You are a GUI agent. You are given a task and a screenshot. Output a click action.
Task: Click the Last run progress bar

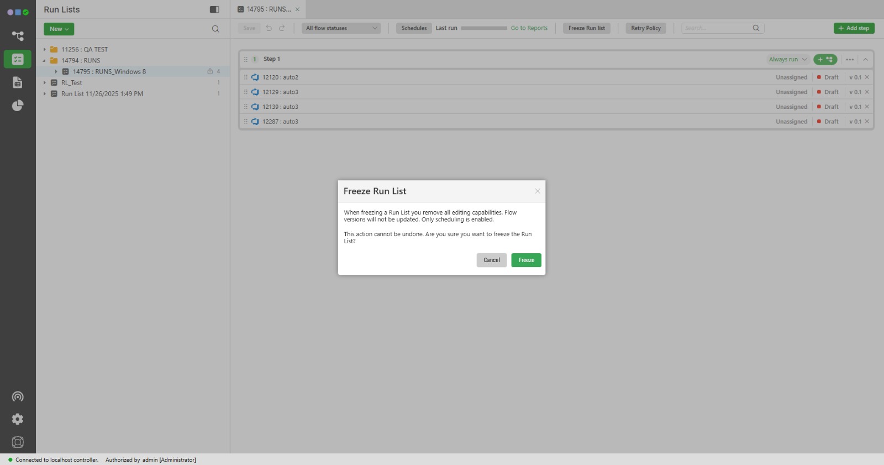(483, 28)
